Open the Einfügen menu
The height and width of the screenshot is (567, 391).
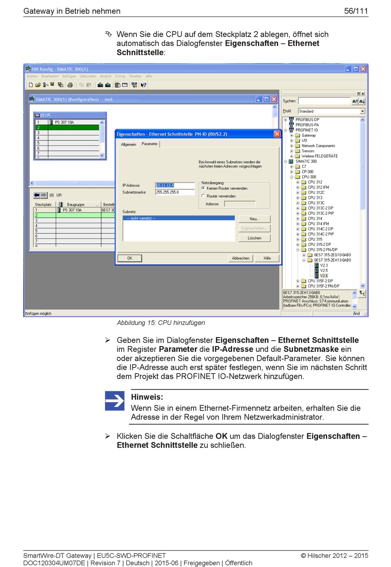[69, 76]
